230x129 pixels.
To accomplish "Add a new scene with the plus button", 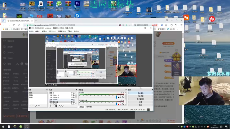I will pyautogui.click(x=30, y=106).
